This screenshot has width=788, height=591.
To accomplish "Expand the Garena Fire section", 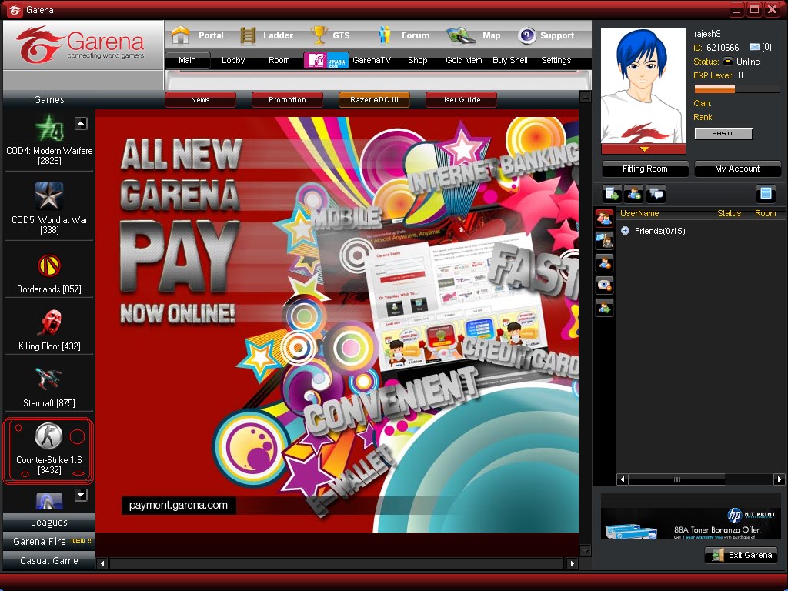I will 48,541.
